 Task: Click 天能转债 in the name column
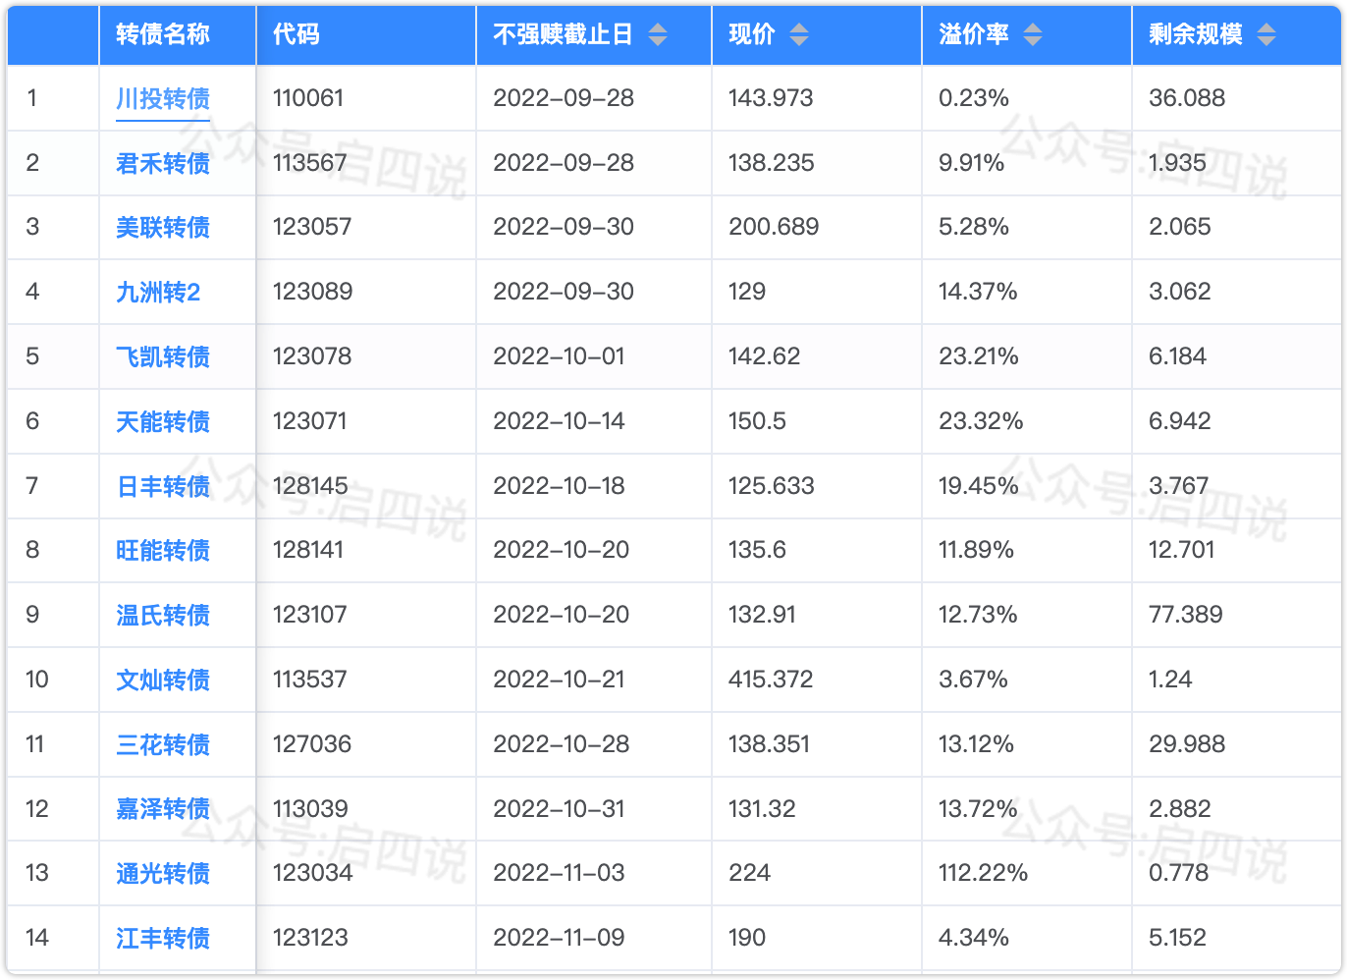pyautogui.click(x=163, y=421)
